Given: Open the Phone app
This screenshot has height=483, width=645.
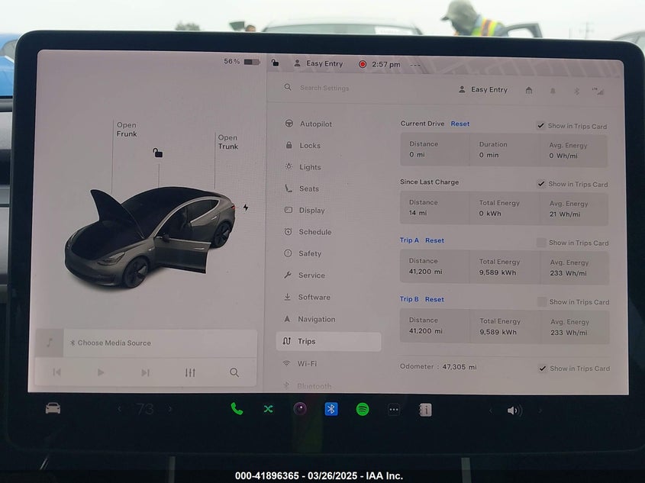Looking at the screenshot, I should click(237, 408).
